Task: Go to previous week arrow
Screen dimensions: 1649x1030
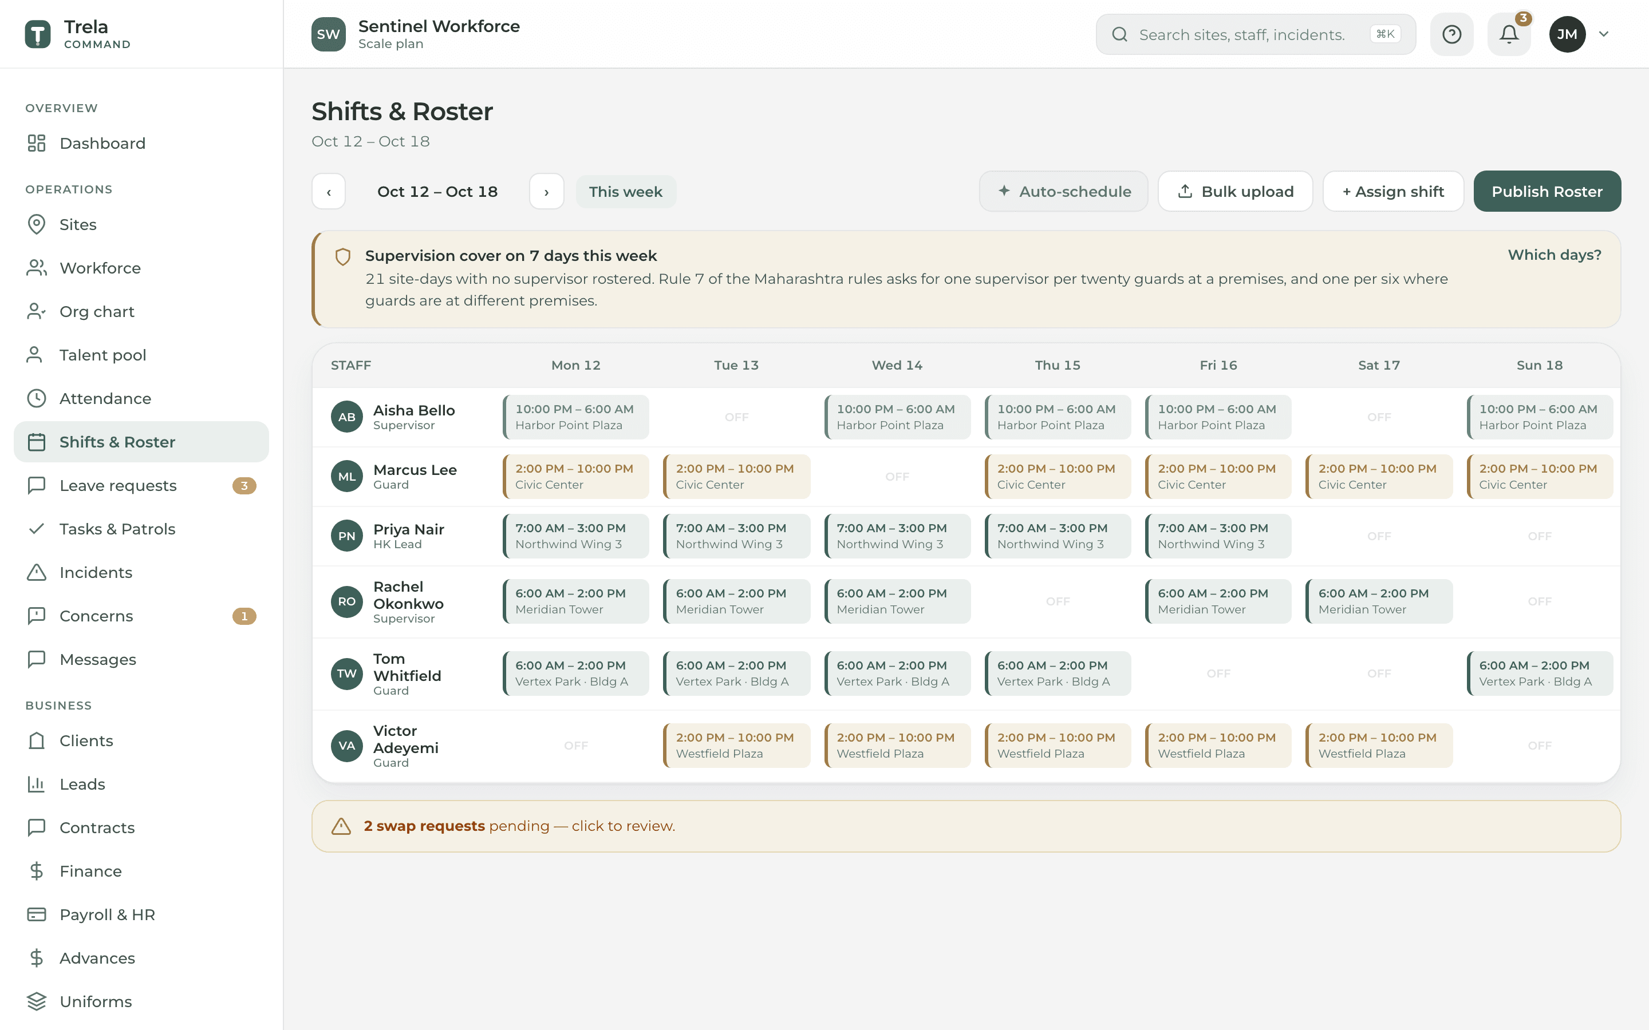Action: coord(329,192)
